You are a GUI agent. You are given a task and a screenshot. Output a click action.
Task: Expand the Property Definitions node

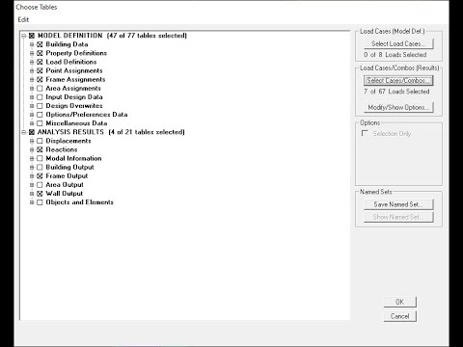pos(32,53)
